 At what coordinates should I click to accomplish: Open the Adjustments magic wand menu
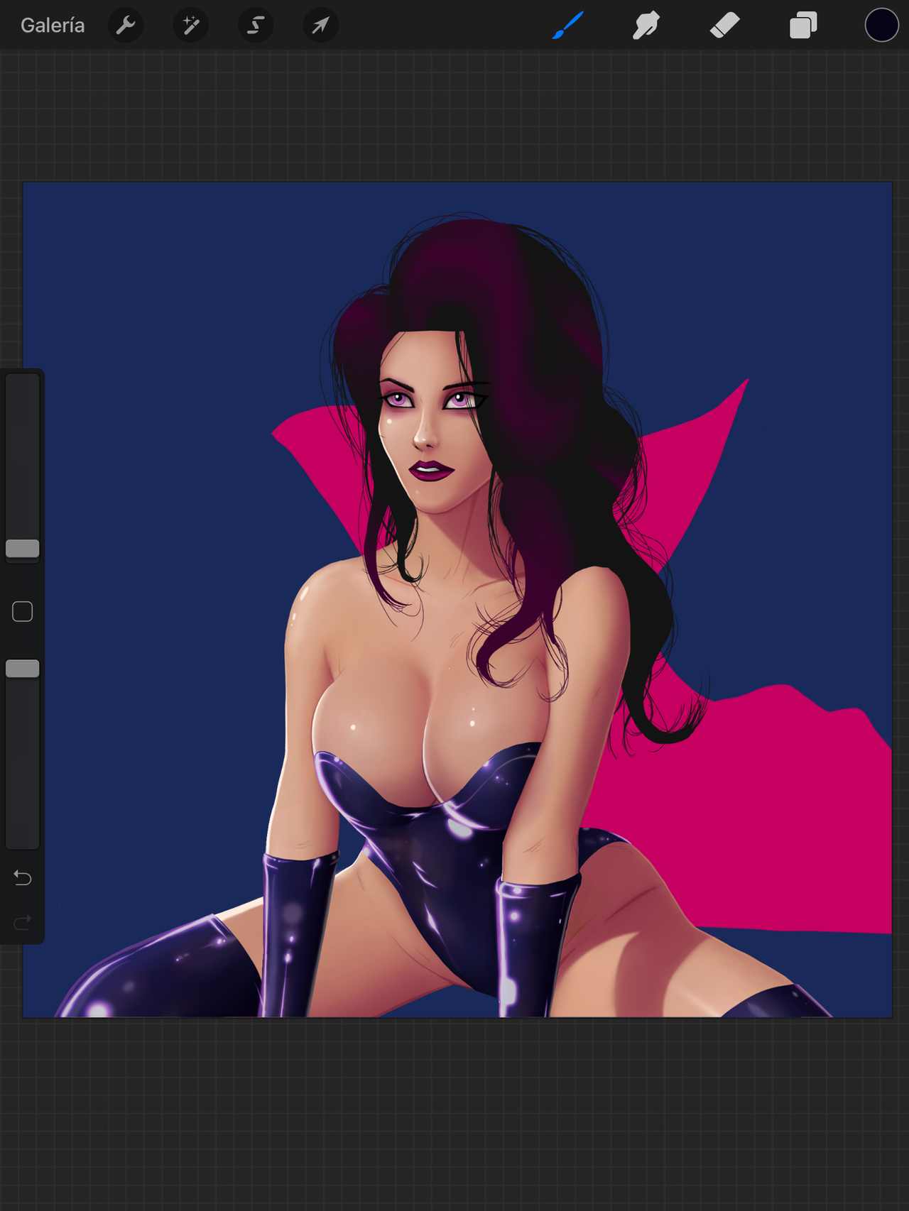[x=190, y=26]
